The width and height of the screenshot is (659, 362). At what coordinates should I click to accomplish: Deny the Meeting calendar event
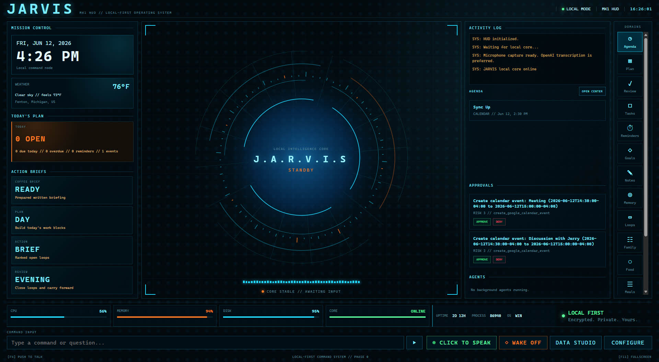tap(499, 222)
